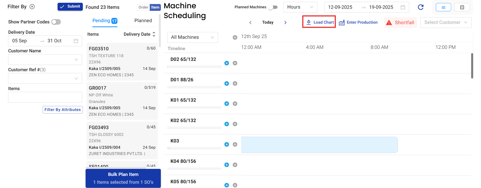Go to previous date with left chevron
Screen dimensions: 481x188
point(250,22)
